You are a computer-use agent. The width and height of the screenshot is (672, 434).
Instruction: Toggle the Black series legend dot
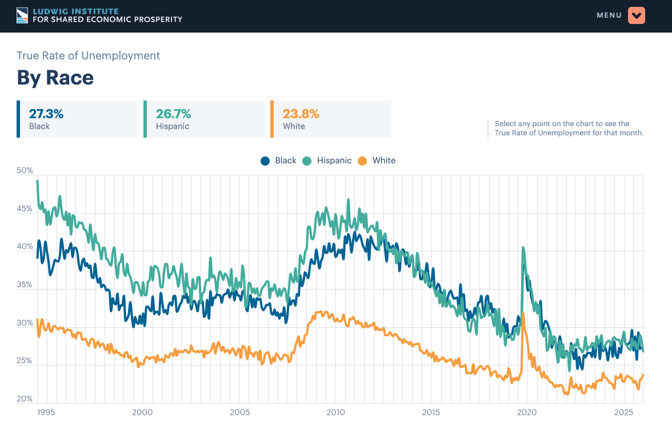[265, 160]
